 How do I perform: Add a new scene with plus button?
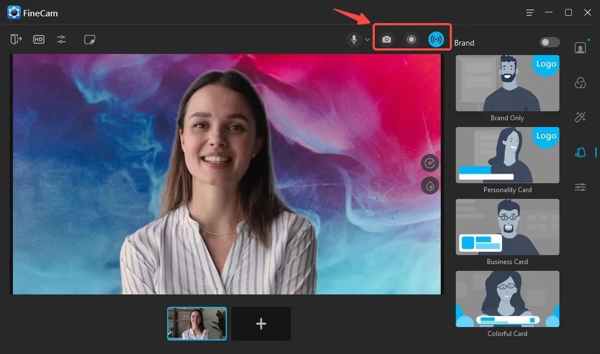pos(261,324)
